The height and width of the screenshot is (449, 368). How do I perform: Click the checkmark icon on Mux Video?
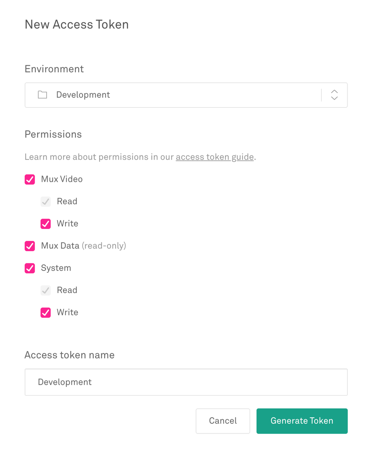click(x=30, y=179)
